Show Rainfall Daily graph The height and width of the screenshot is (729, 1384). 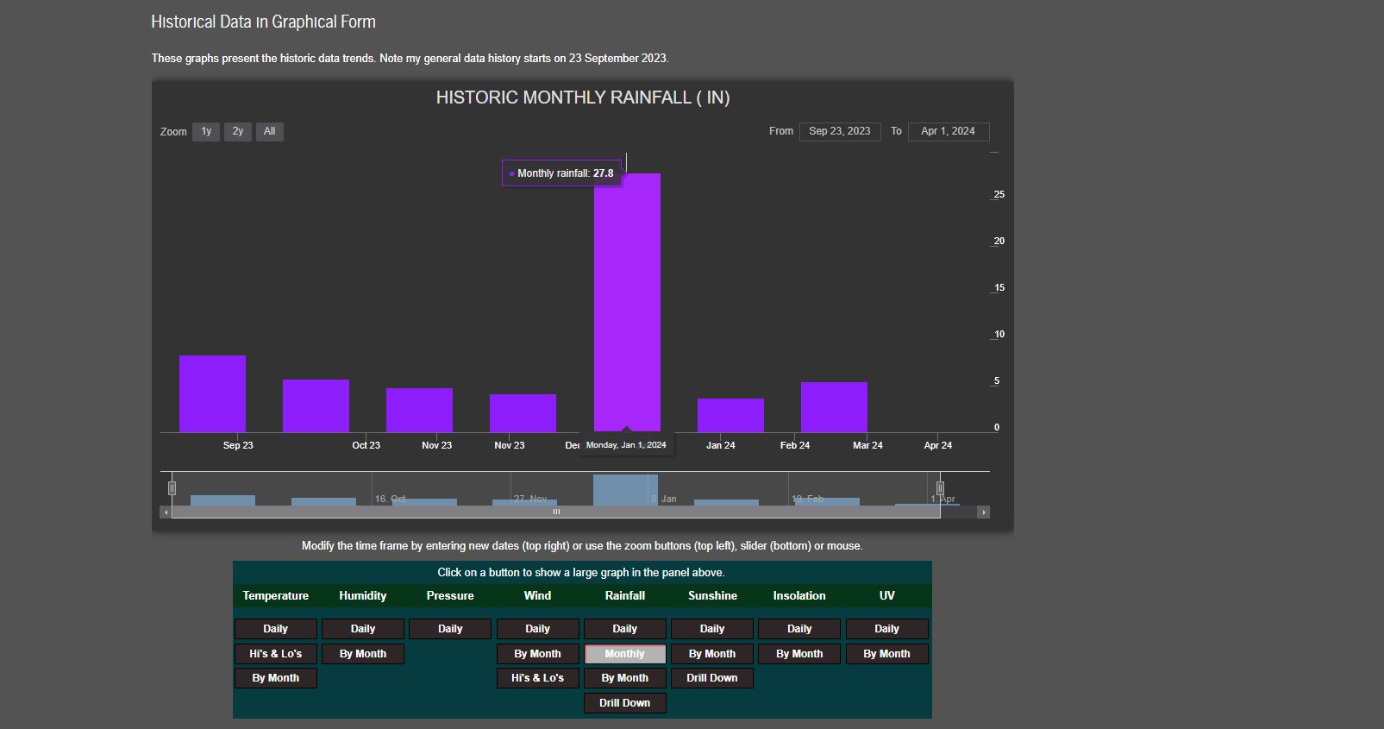625,629
